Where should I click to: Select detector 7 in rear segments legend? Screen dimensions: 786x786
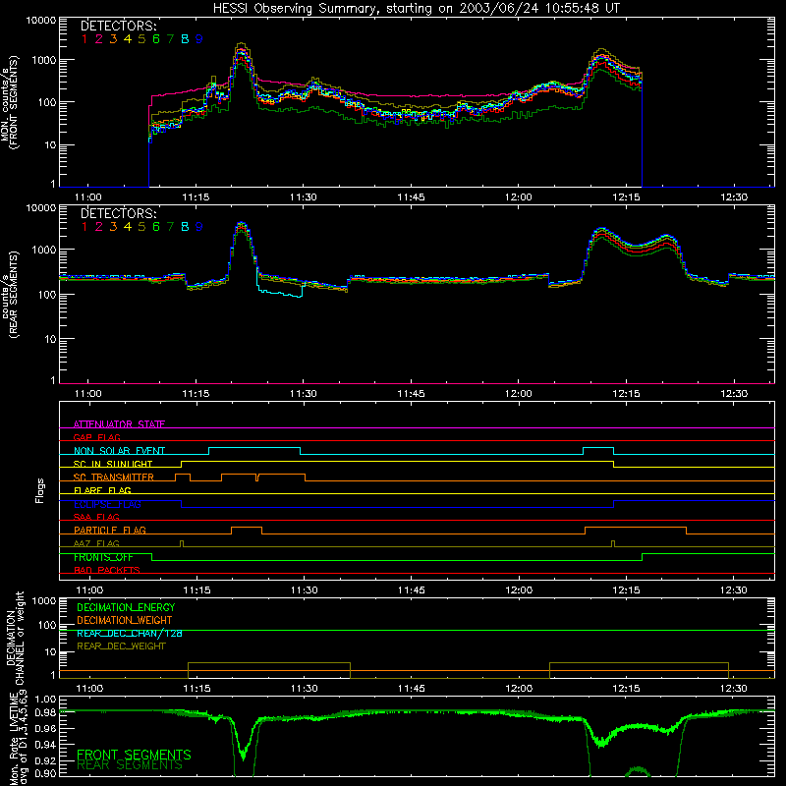170,227
